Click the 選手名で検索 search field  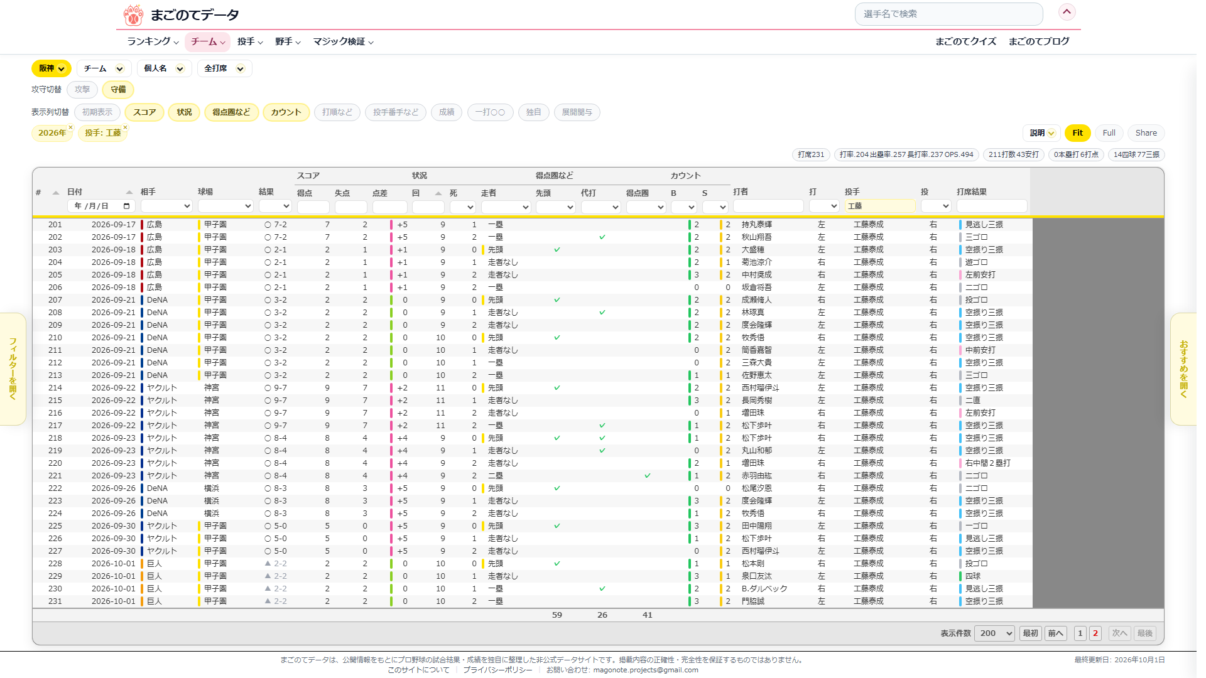pyautogui.click(x=948, y=14)
